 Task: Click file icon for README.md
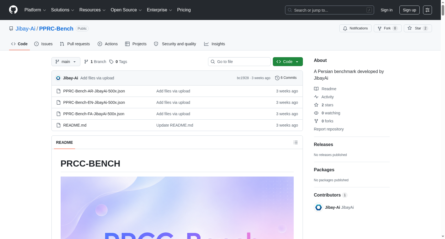point(58,125)
